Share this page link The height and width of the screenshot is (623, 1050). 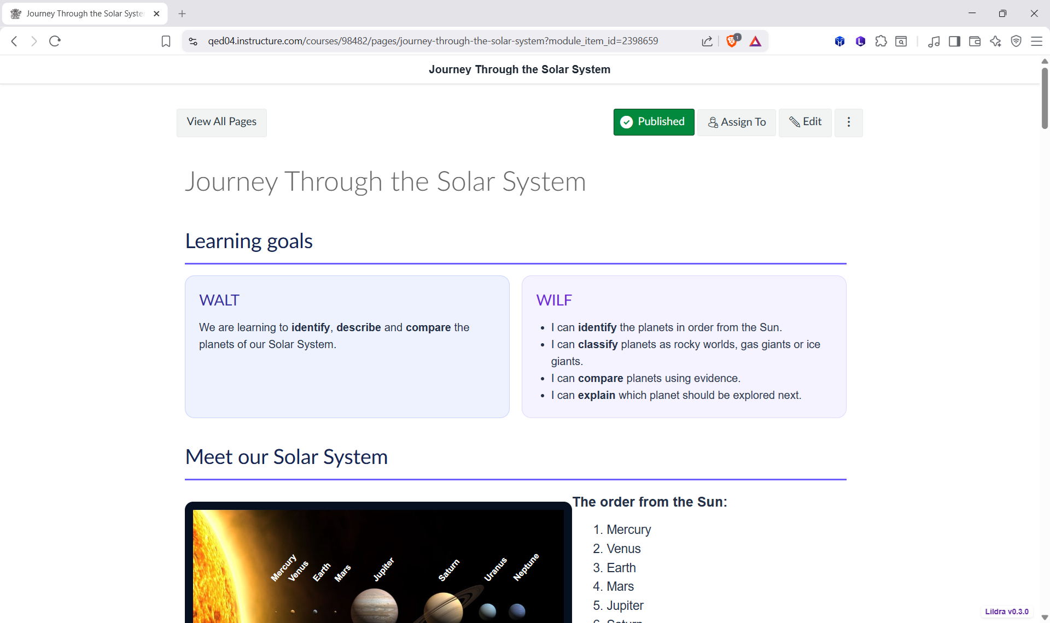pyautogui.click(x=707, y=41)
